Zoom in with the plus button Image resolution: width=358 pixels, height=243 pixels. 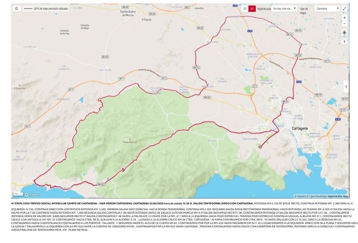coord(344,18)
